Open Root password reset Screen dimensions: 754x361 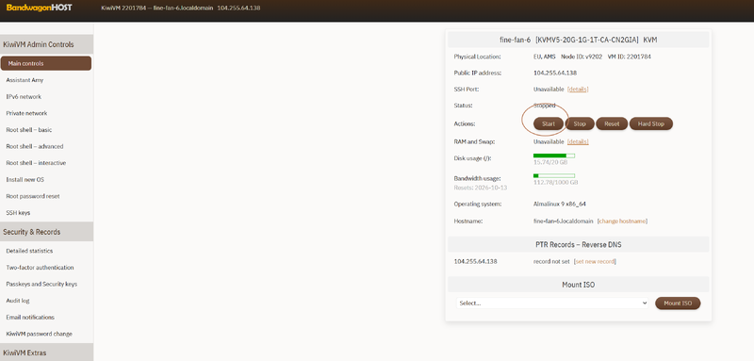[33, 196]
